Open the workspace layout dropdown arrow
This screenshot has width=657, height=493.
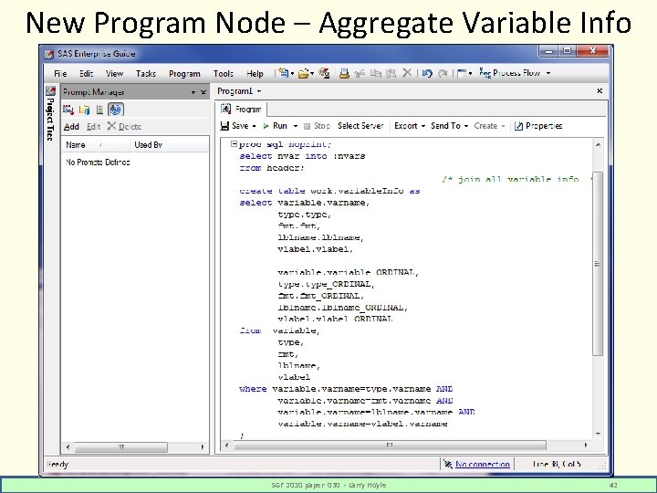pyautogui.click(x=470, y=73)
